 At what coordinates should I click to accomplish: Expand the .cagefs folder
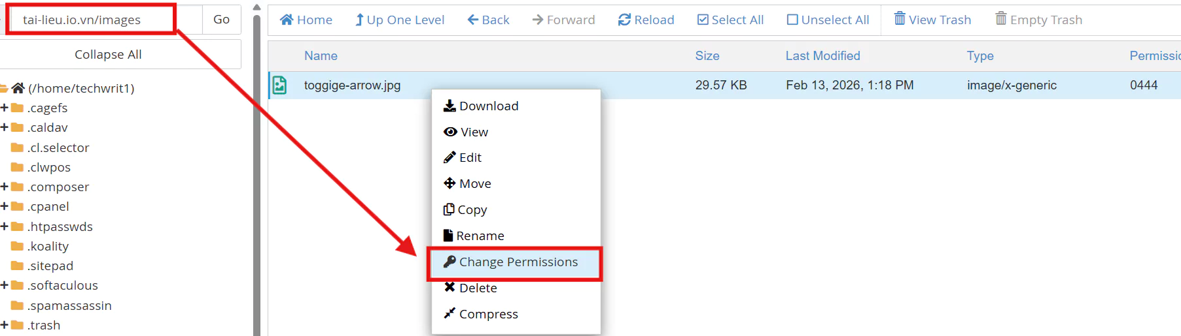(x=5, y=108)
